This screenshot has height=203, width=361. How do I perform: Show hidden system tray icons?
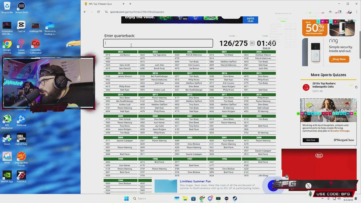click(x=322, y=198)
